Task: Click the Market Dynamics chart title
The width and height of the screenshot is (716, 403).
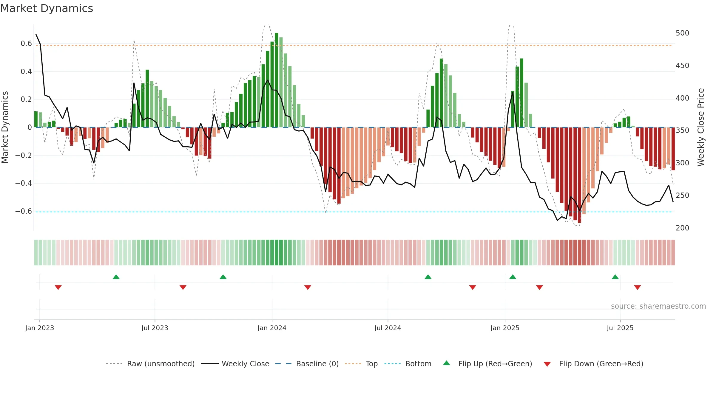Action: point(47,8)
